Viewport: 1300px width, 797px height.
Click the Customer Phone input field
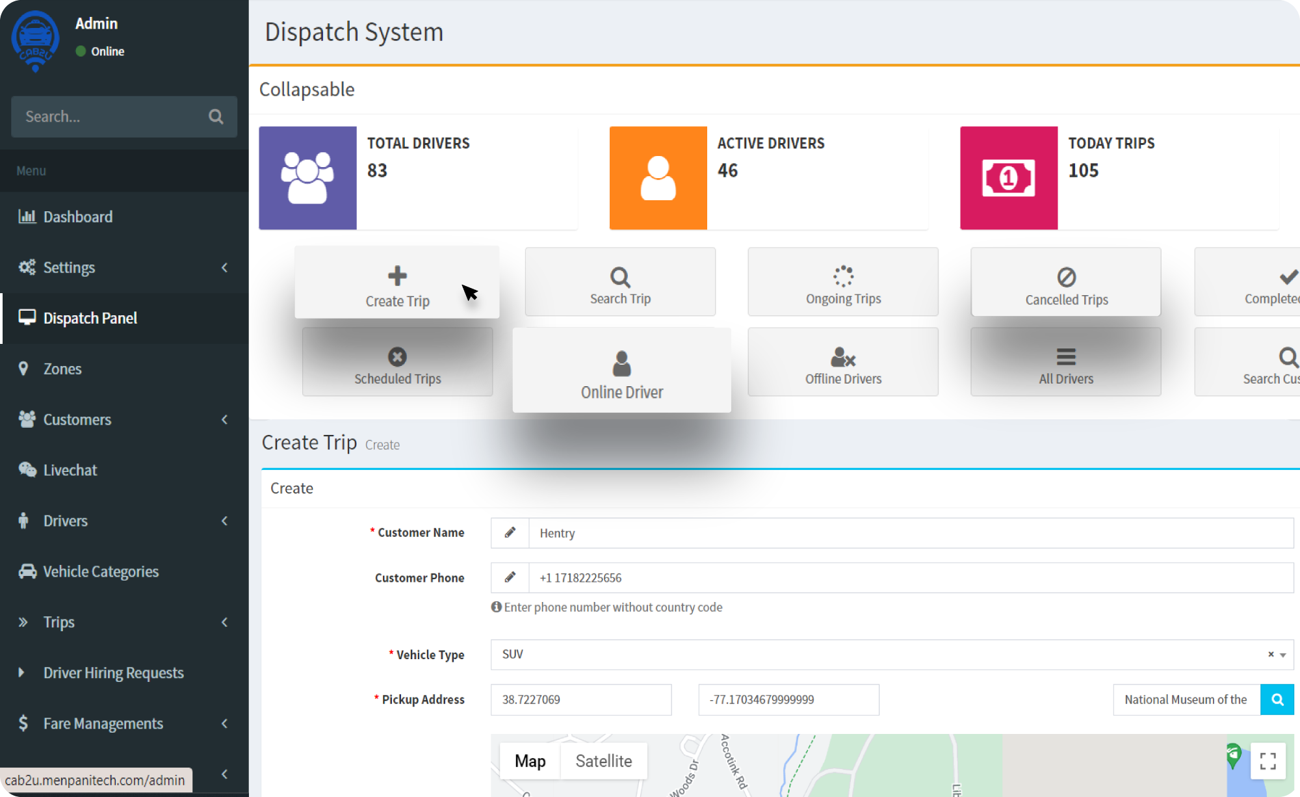[x=910, y=578]
